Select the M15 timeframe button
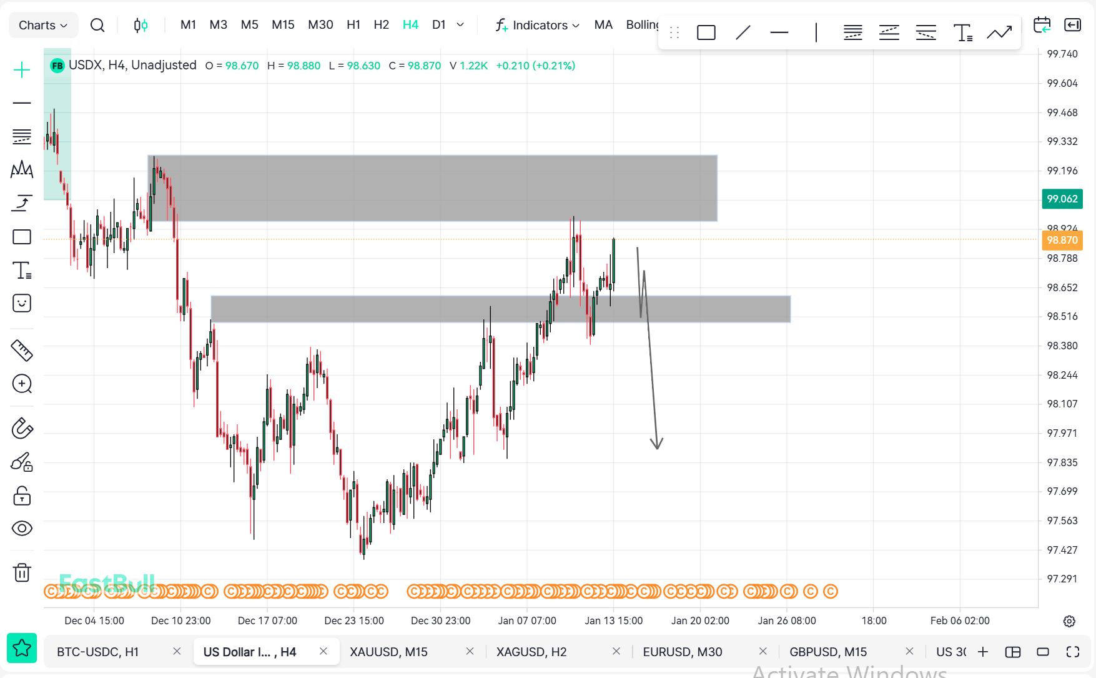The height and width of the screenshot is (678, 1096). pos(283,25)
